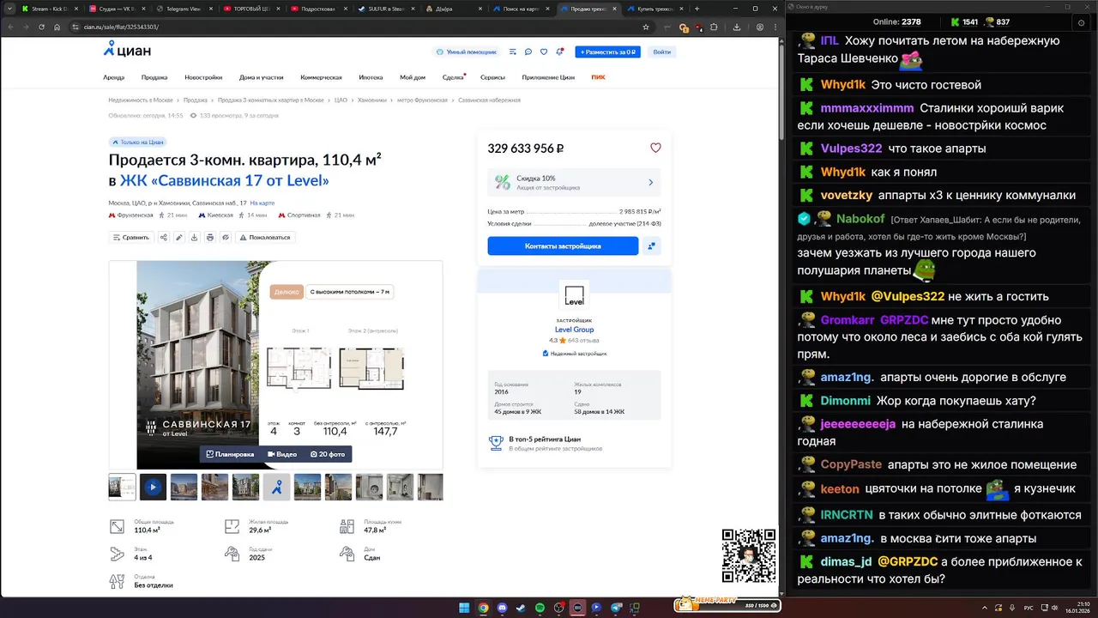Select the video play thumbnail
1098x618 pixels.
(154, 487)
